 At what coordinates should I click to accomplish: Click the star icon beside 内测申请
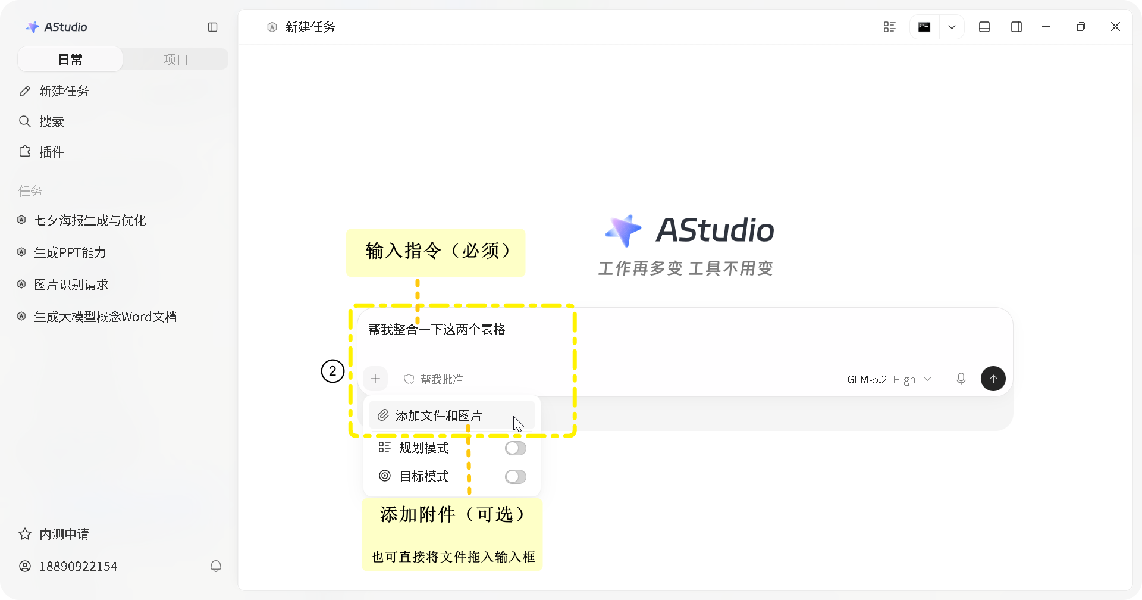tap(24, 534)
